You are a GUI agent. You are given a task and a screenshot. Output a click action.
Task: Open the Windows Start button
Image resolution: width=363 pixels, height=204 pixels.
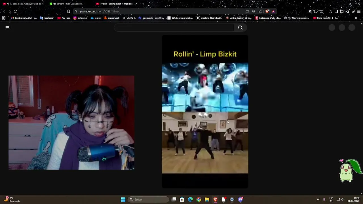[123, 199]
